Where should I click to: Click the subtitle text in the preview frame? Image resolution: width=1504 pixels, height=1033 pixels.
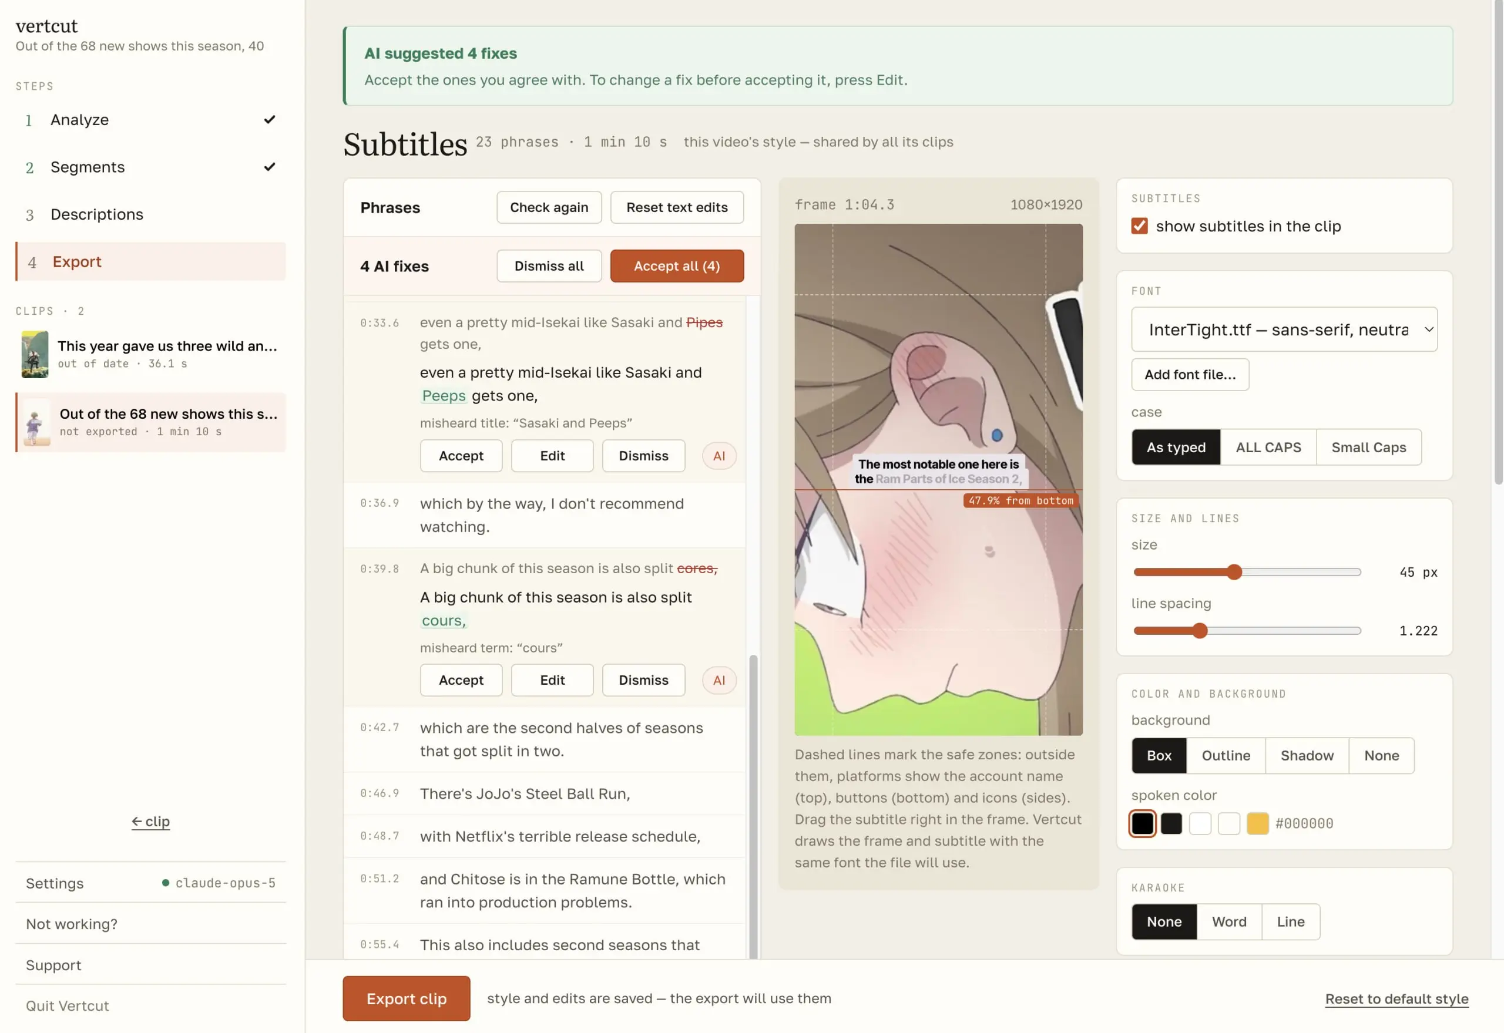(938, 471)
